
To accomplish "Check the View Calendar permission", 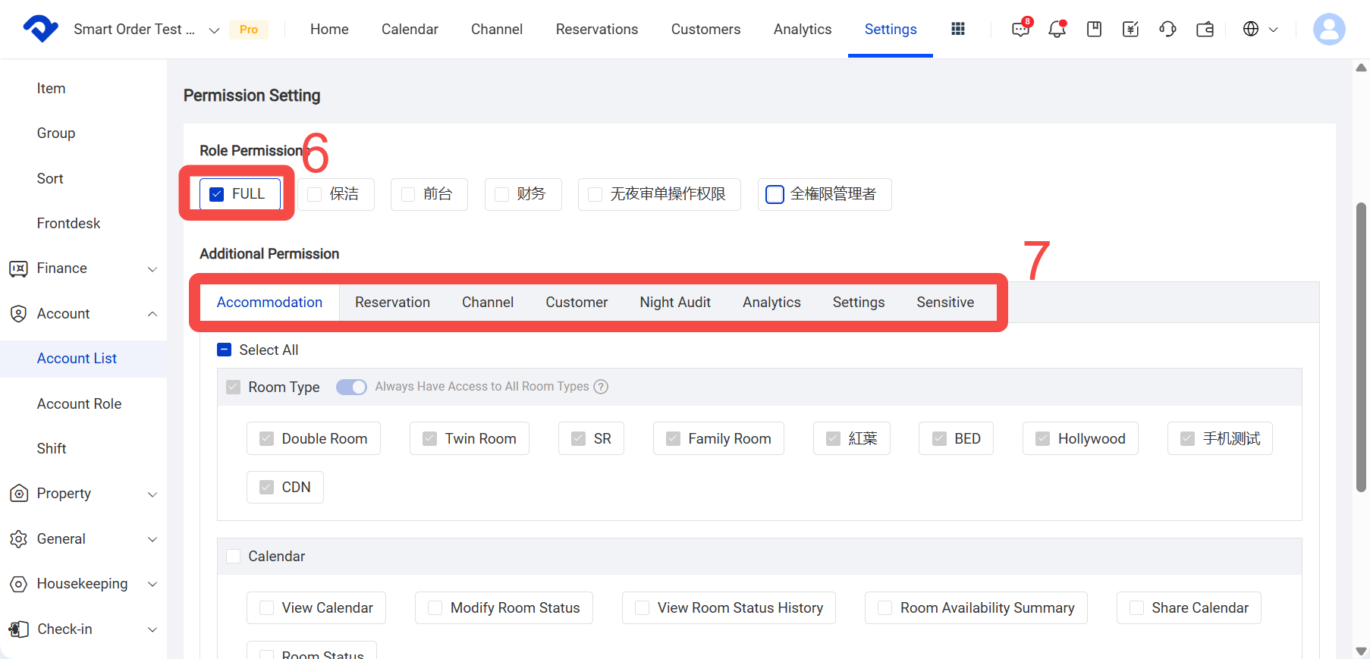I will 266,608.
